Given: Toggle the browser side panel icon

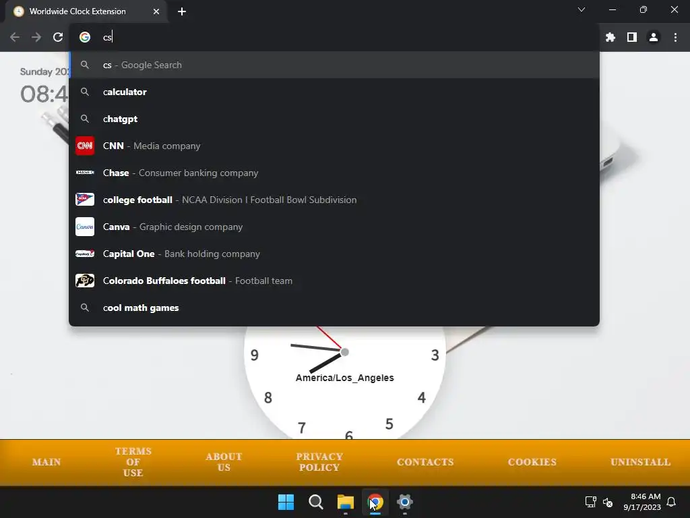Looking at the screenshot, I should [632, 38].
